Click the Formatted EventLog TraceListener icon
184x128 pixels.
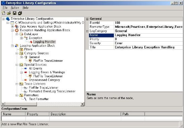click(26, 91)
